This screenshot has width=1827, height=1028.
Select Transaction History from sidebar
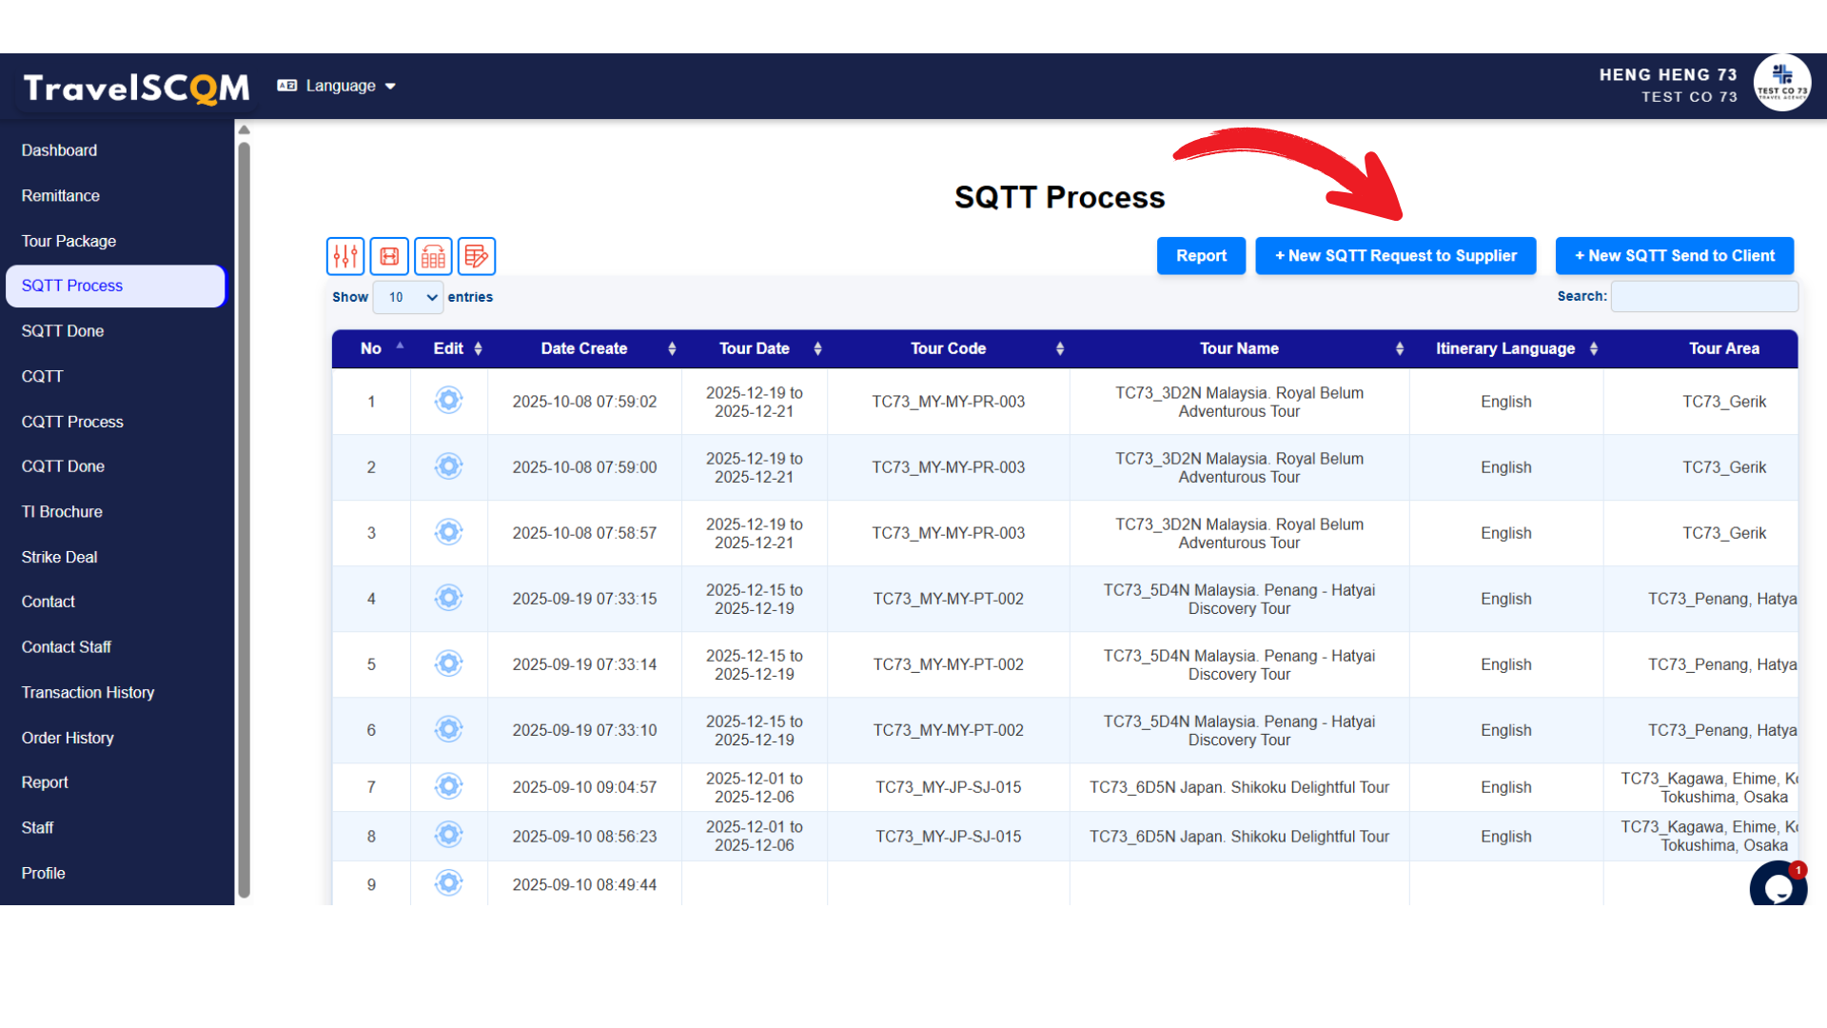tap(88, 692)
